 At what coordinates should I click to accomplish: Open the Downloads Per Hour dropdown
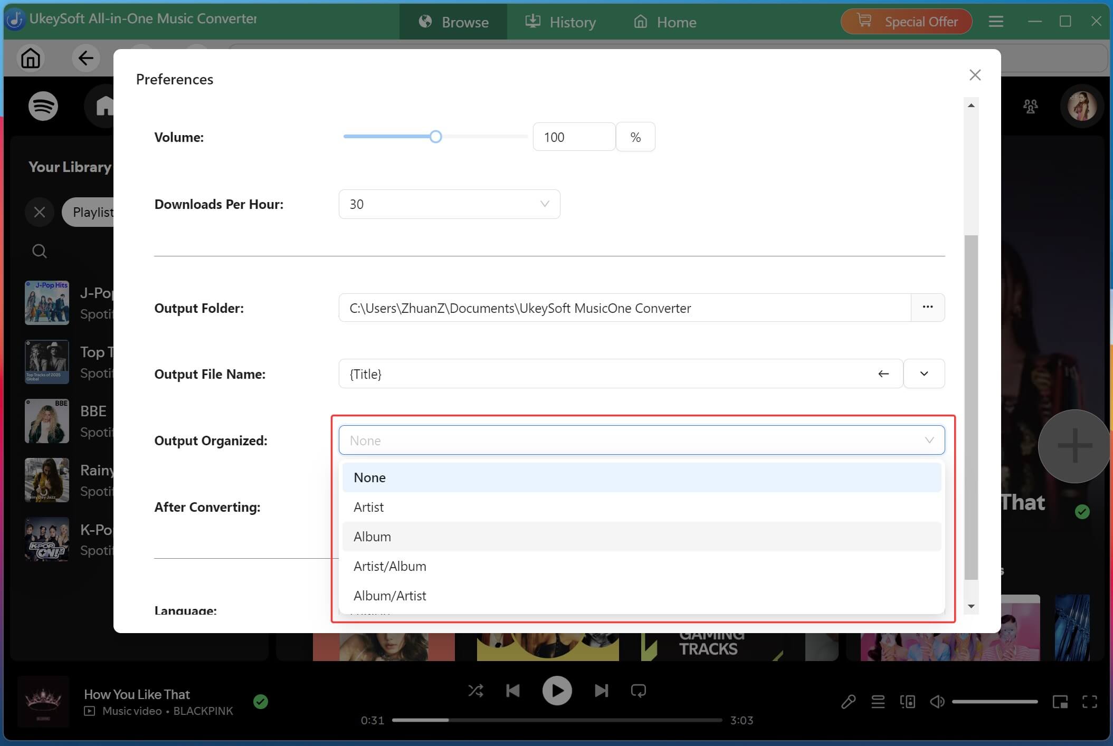(544, 204)
